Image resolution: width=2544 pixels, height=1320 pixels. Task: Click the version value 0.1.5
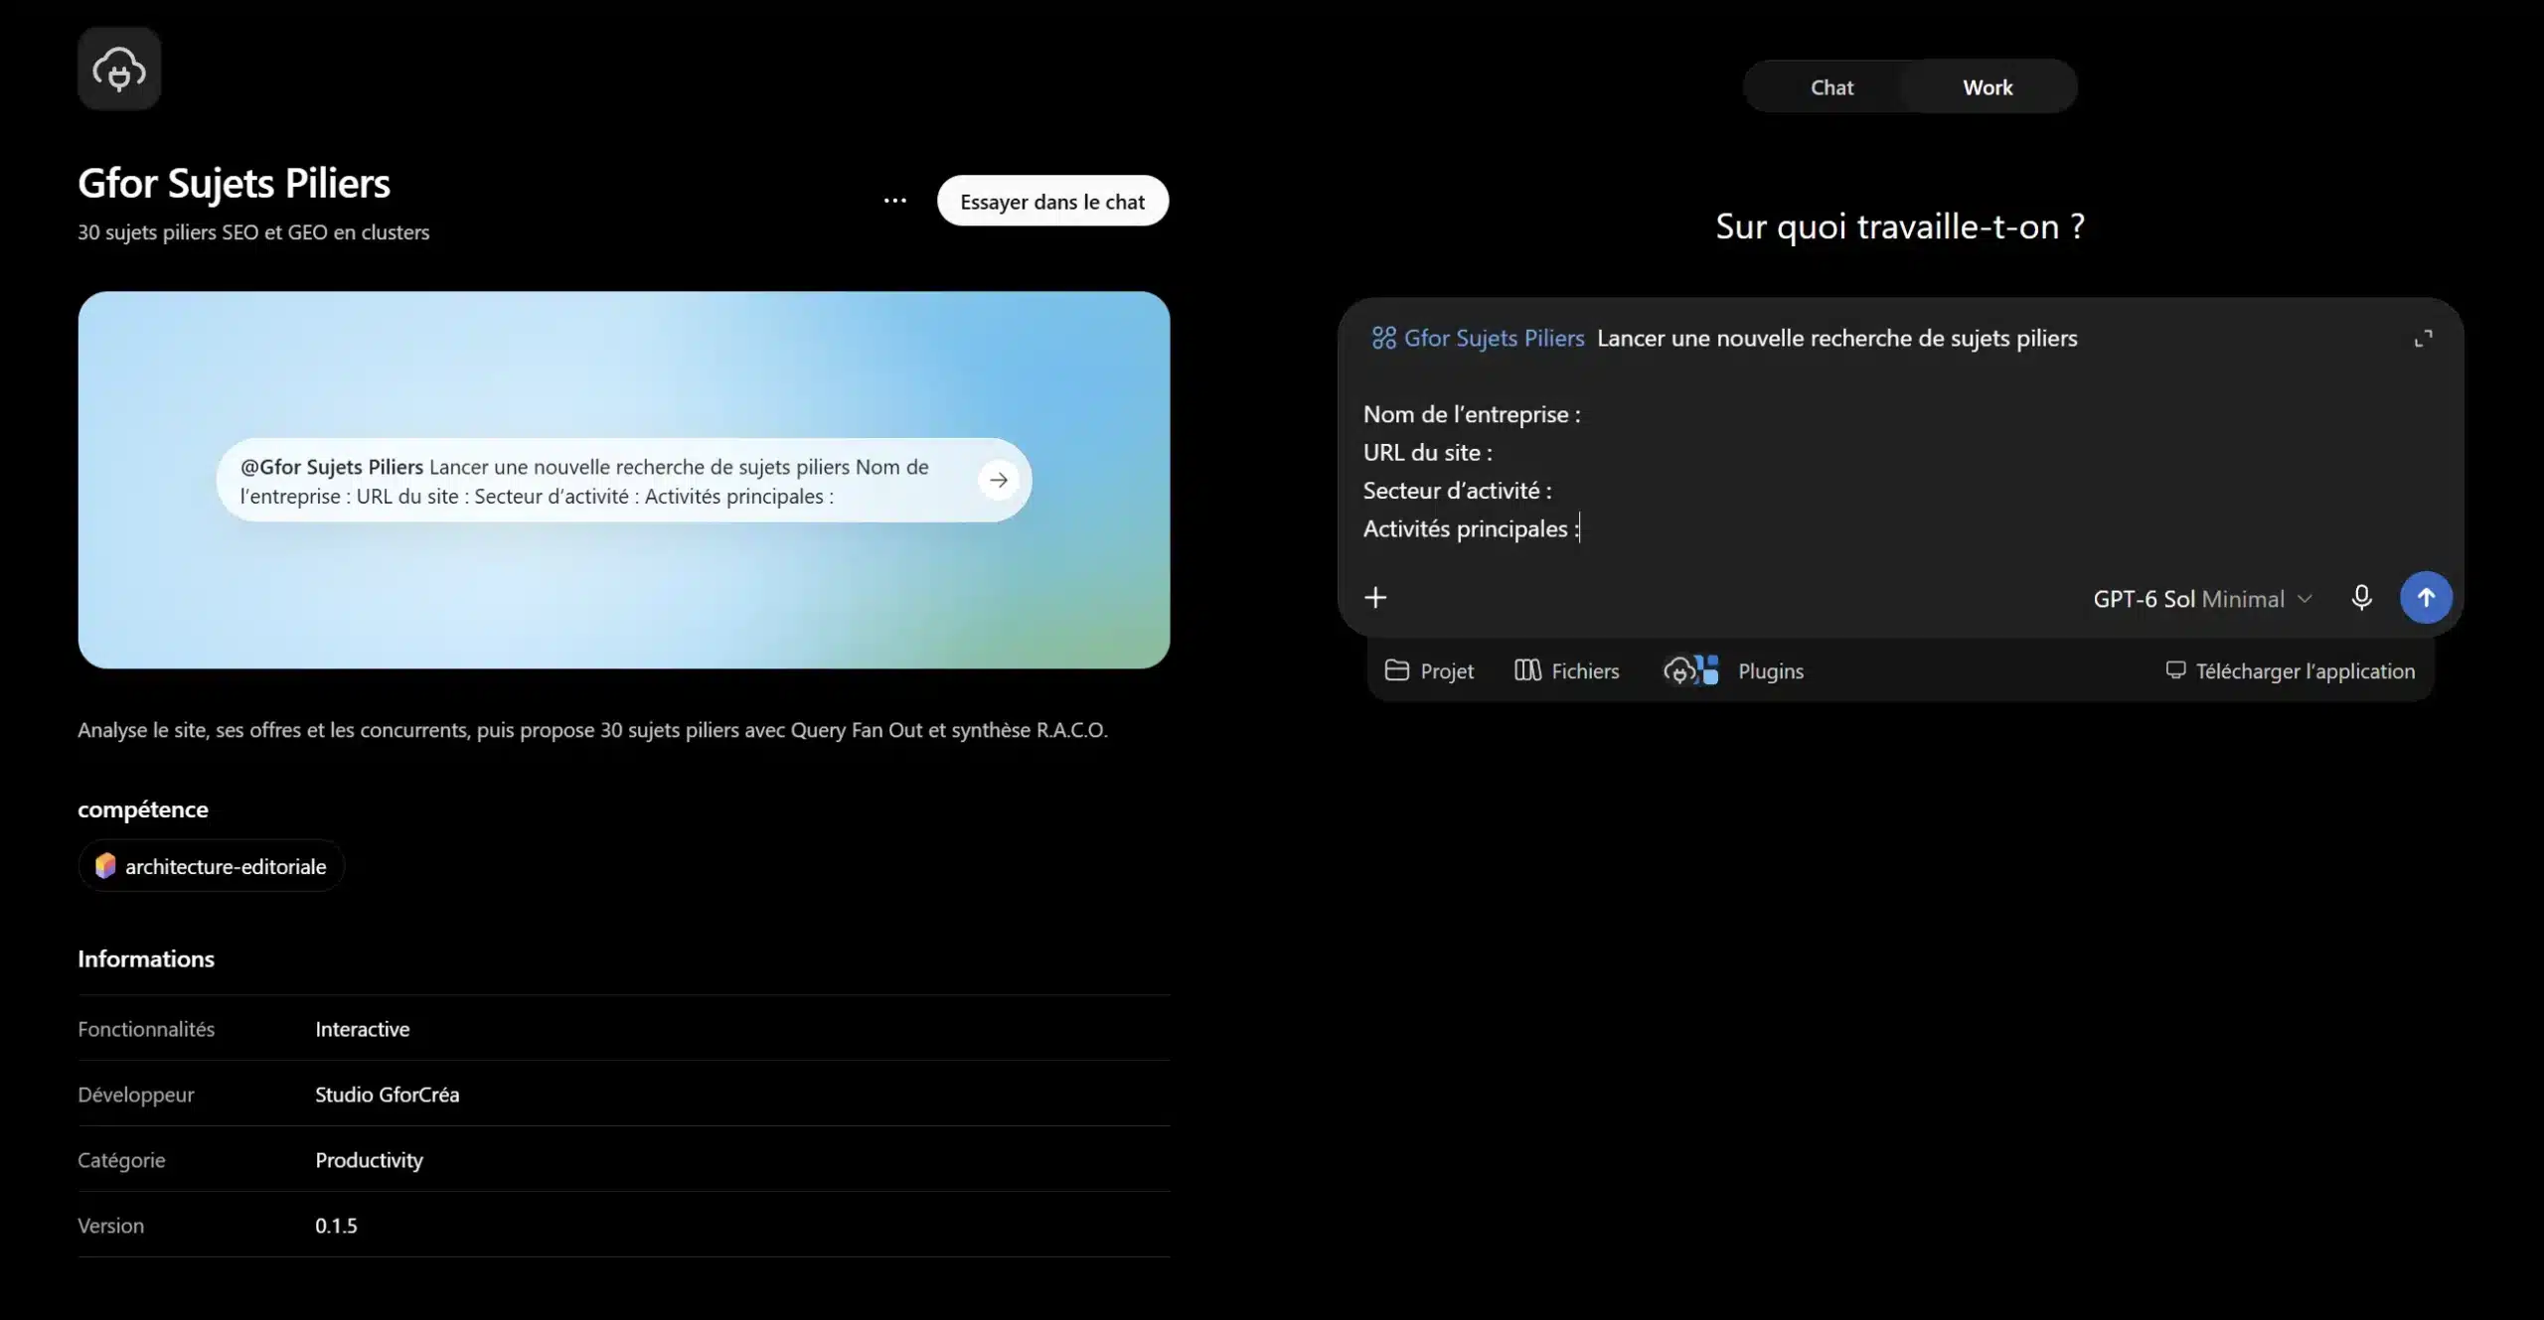[x=336, y=1226]
